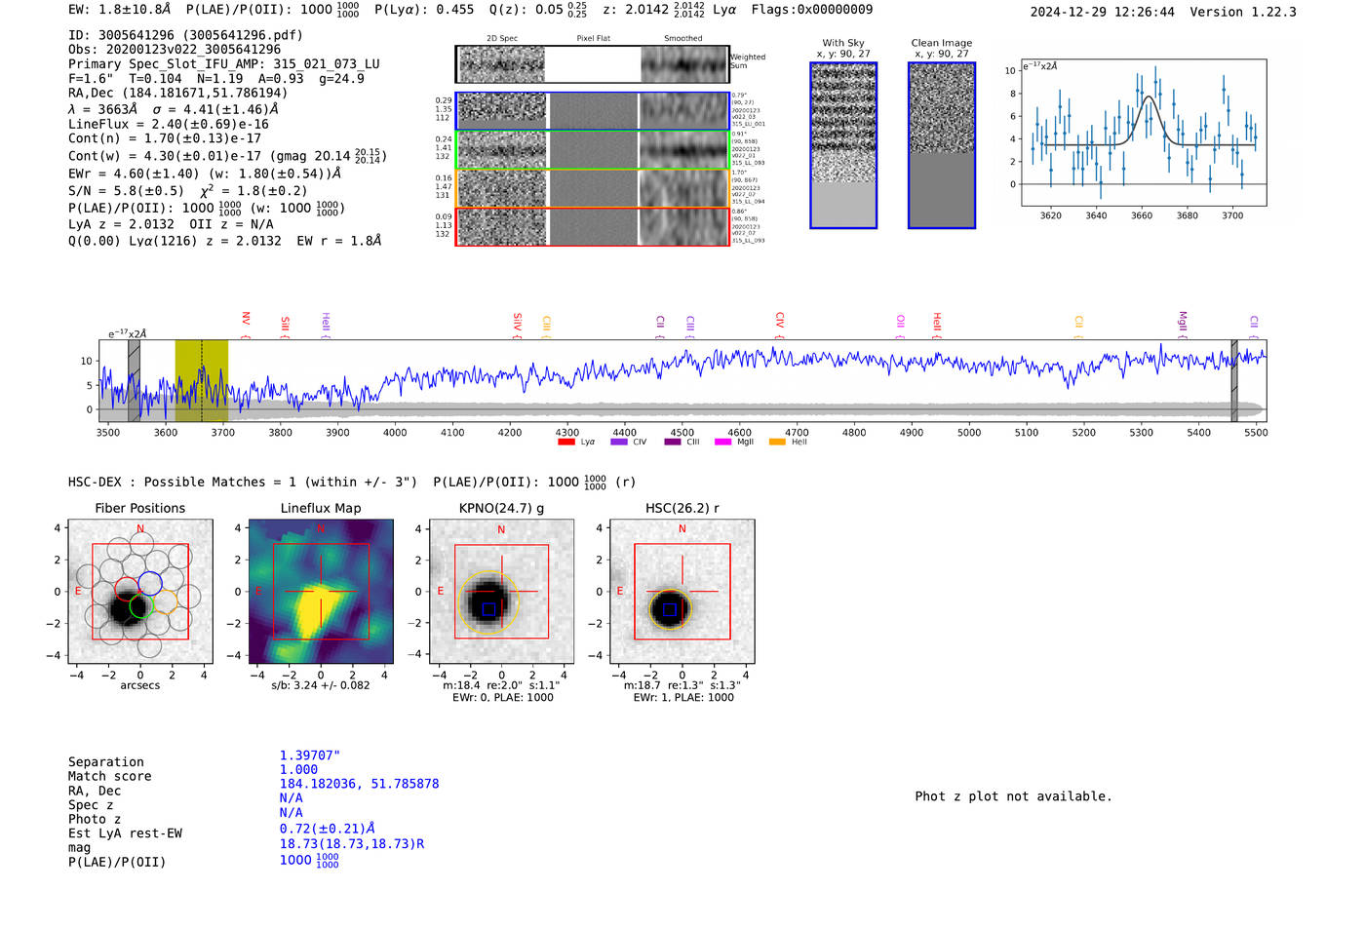This screenshot has width=1365, height=929.
Task: Click the s/b: 3.24 +/- 0.082 caption
Action: 321,685
